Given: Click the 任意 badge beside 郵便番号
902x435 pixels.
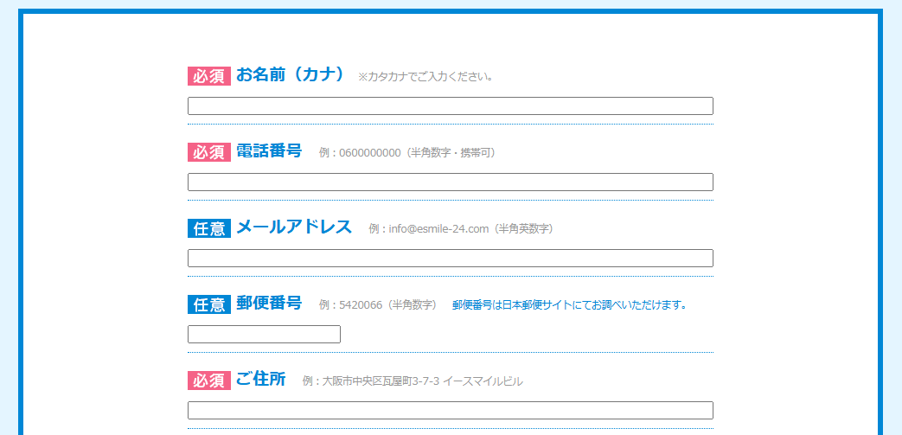Looking at the screenshot, I should 209,304.
